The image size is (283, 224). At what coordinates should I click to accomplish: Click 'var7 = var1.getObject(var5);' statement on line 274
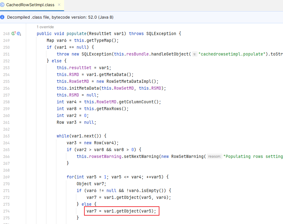coord(121,211)
